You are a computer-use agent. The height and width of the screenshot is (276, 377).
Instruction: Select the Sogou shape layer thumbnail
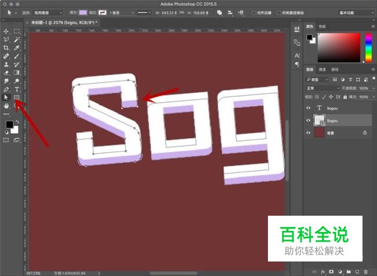pos(320,120)
